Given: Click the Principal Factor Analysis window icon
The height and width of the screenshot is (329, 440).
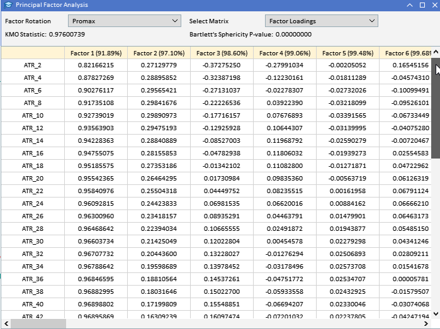Looking at the screenshot, I should click(x=8, y=5).
